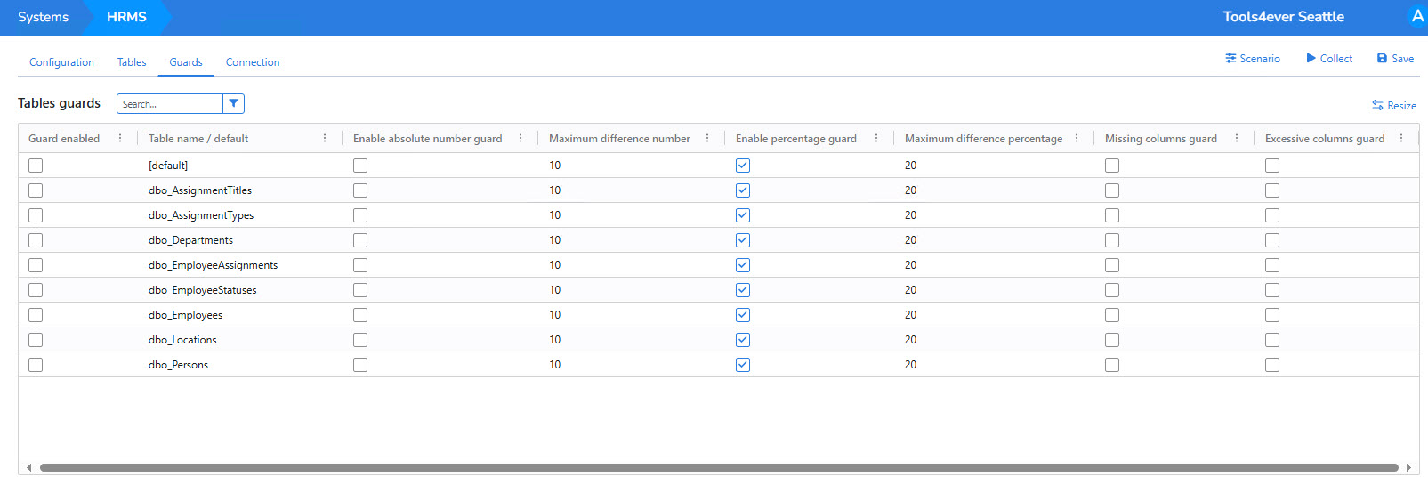Click the Resize columns icon
This screenshot has width=1428, height=493.
[x=1377, y=106]
